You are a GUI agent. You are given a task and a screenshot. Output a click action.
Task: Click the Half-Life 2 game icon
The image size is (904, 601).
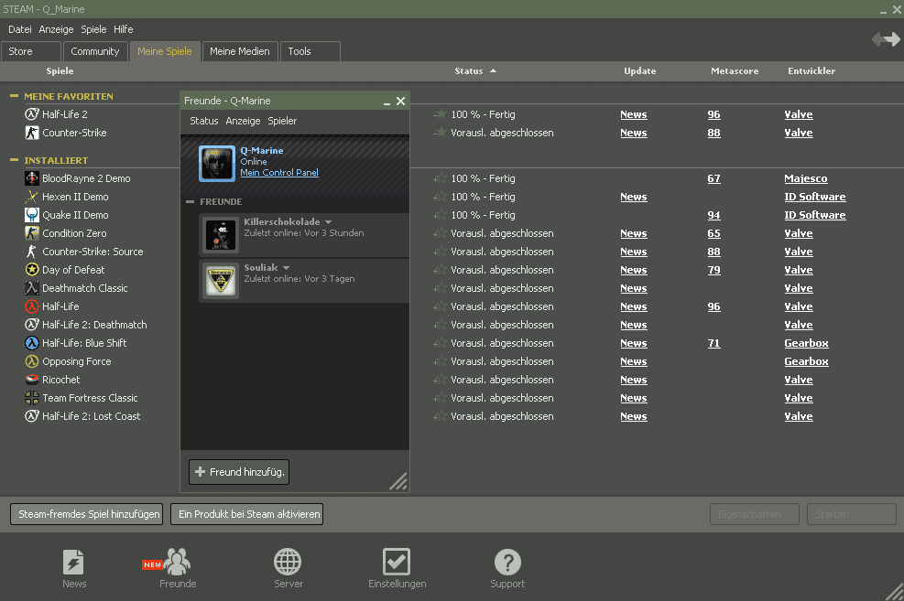point(32,114)
